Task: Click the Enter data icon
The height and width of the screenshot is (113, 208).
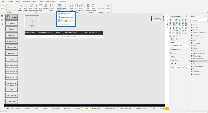Action: 41,7
